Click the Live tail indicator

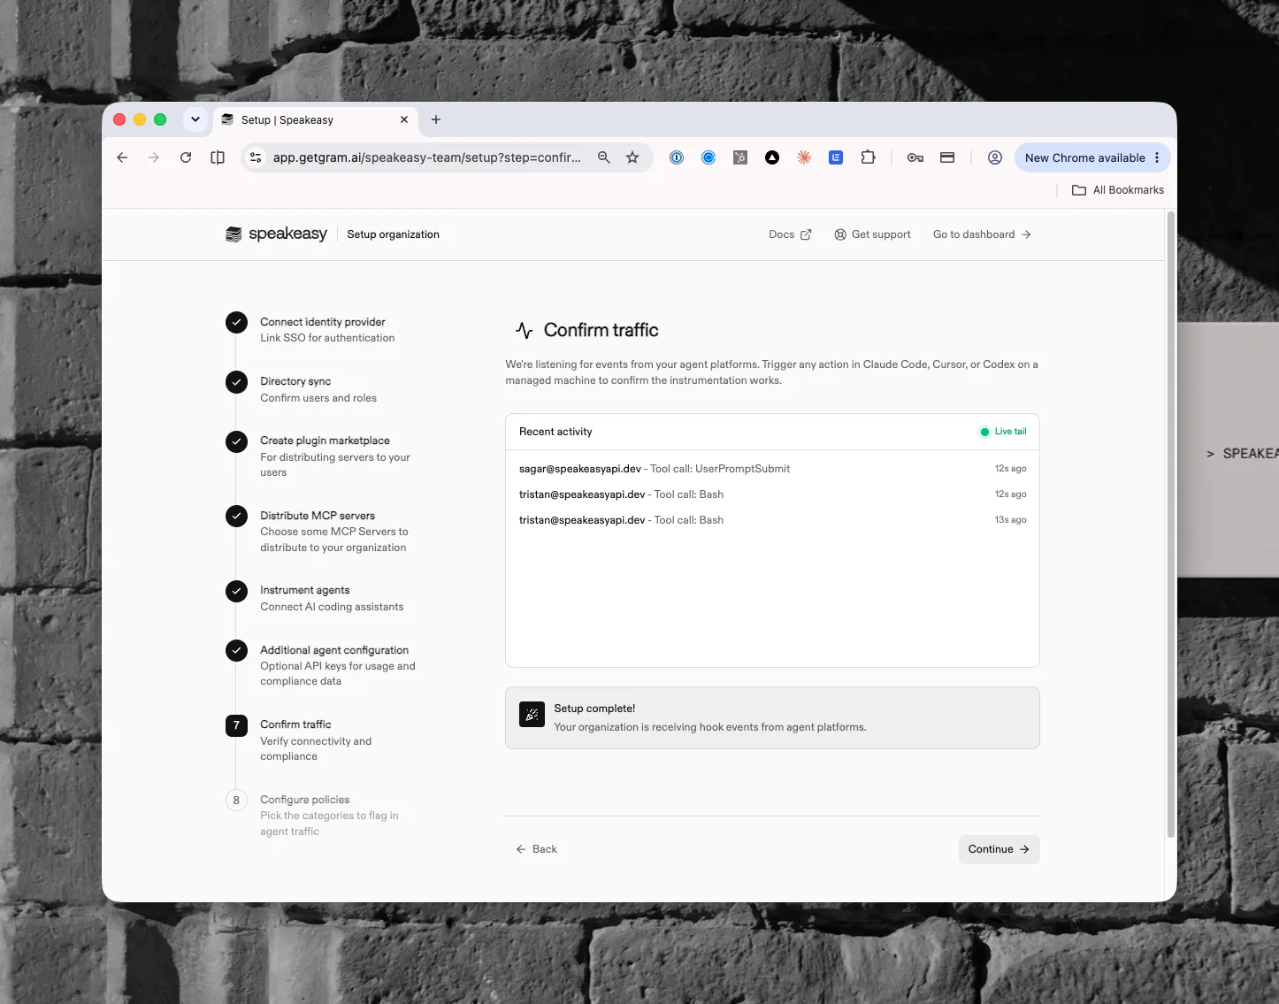(1003, 432)
